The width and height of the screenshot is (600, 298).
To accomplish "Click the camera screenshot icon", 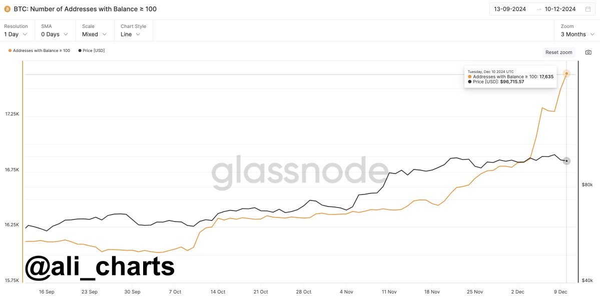I will [x=588, y=52].
